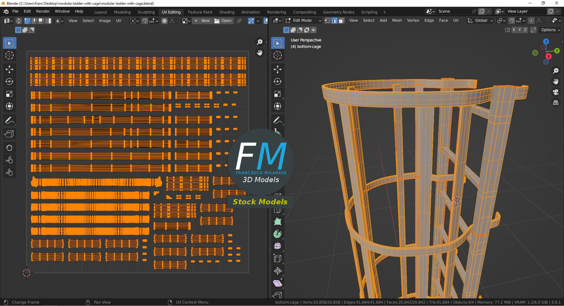Select the Annotate tool in the UV editor
The image size is (564, 306).
coord(9,121)
